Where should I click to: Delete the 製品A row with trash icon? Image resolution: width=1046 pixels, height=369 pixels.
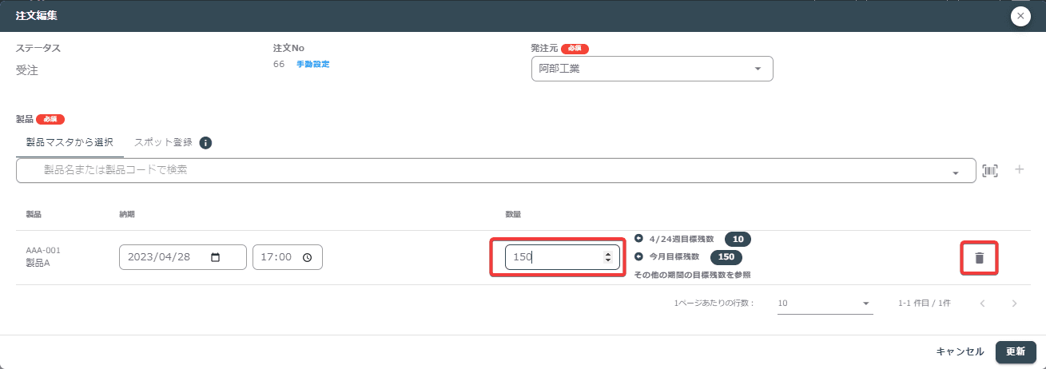tap(979, 258)
